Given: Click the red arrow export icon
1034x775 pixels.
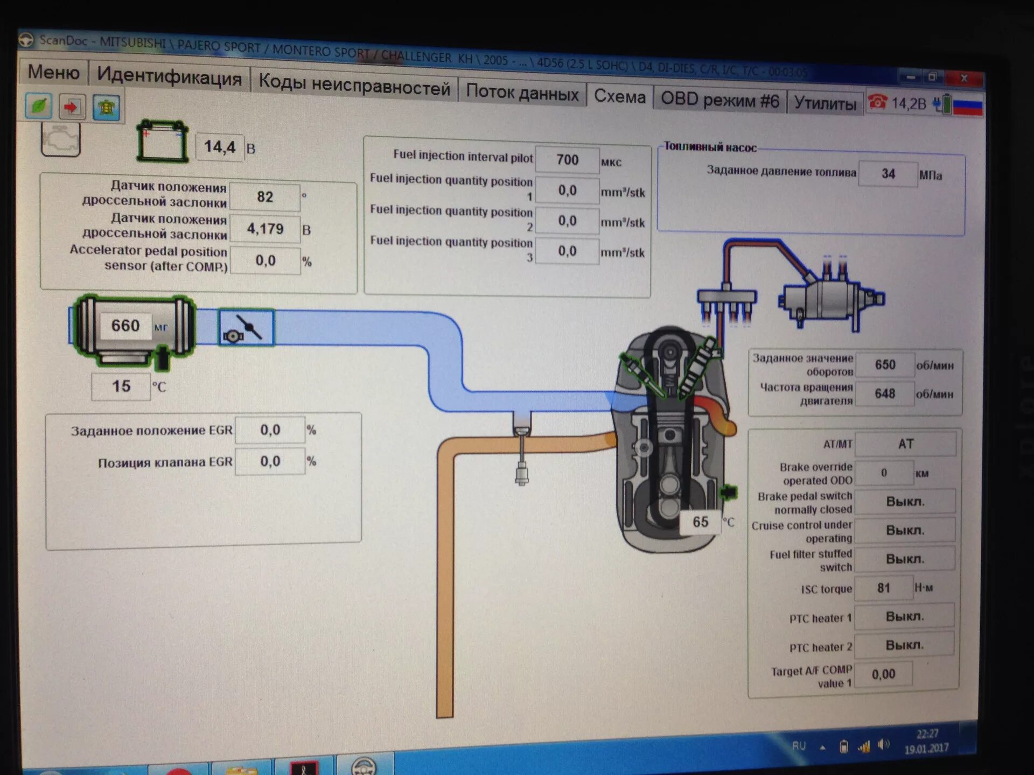Looking at the screenshot, I should pos(72,107).
